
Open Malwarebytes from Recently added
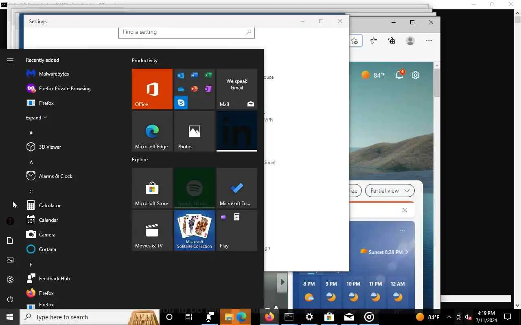pos(69,74)
